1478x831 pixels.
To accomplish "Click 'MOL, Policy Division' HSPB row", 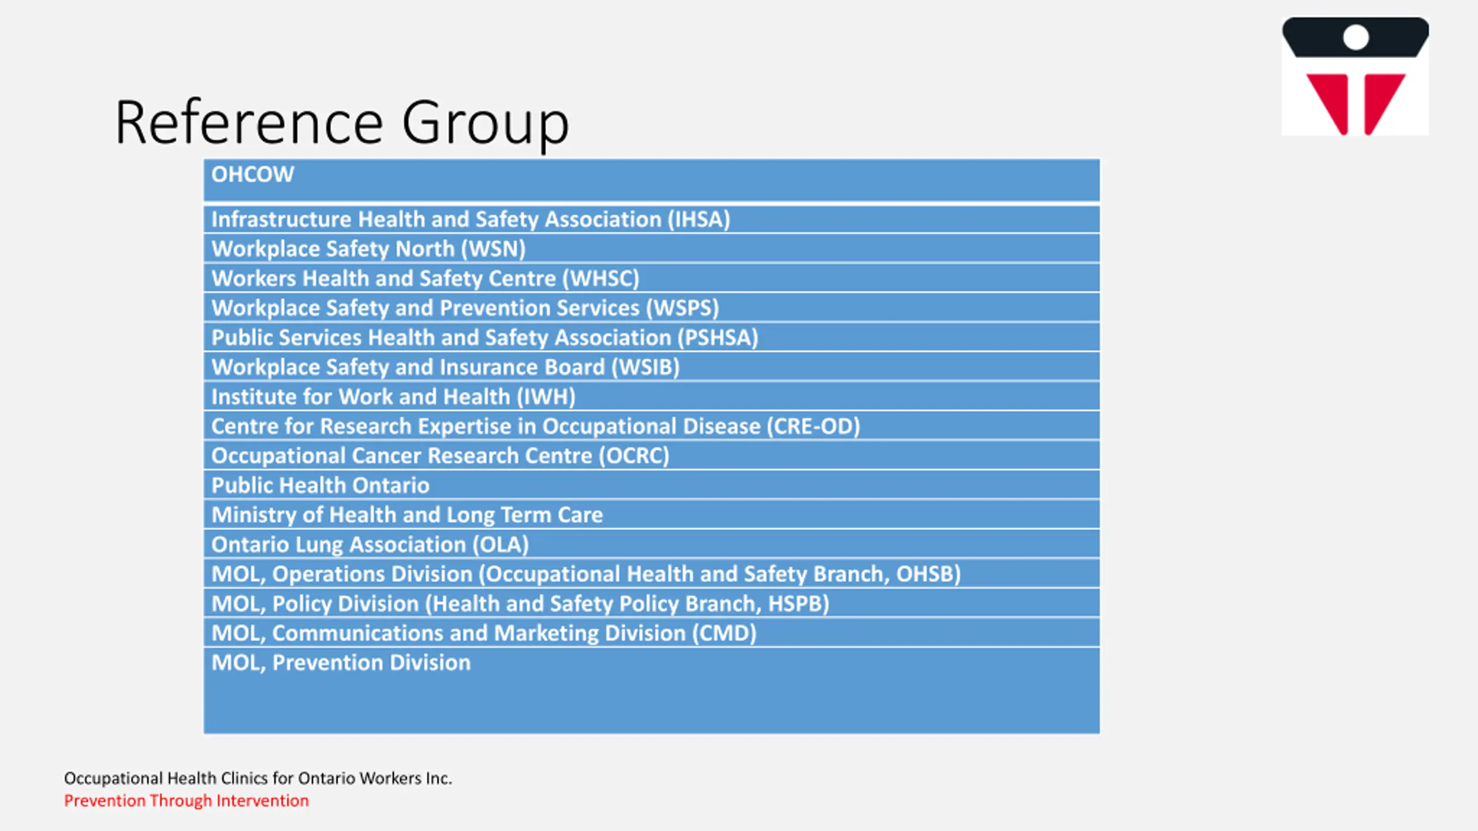I will coord(652,603).
